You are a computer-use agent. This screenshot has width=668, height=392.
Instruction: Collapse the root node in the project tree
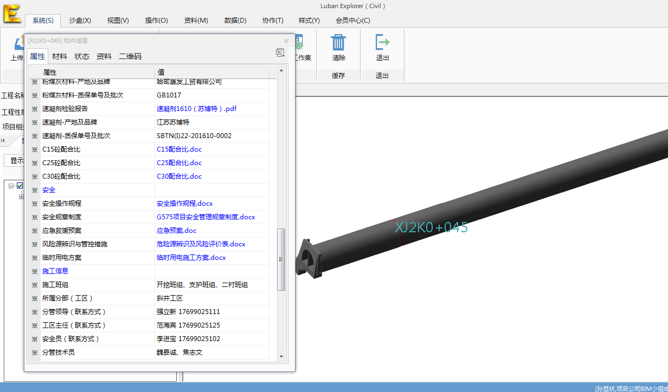(11, 186)
